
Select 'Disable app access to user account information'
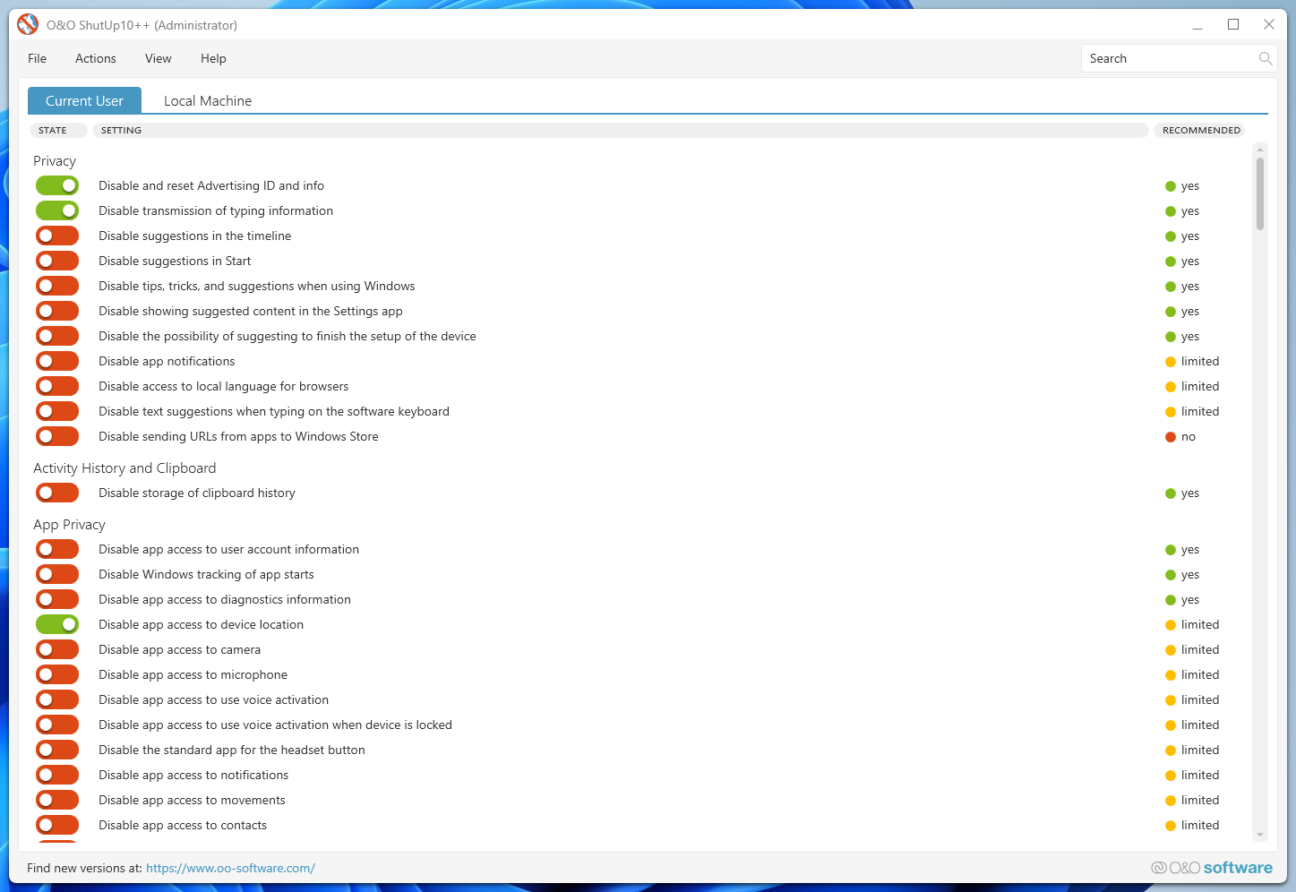228,549
